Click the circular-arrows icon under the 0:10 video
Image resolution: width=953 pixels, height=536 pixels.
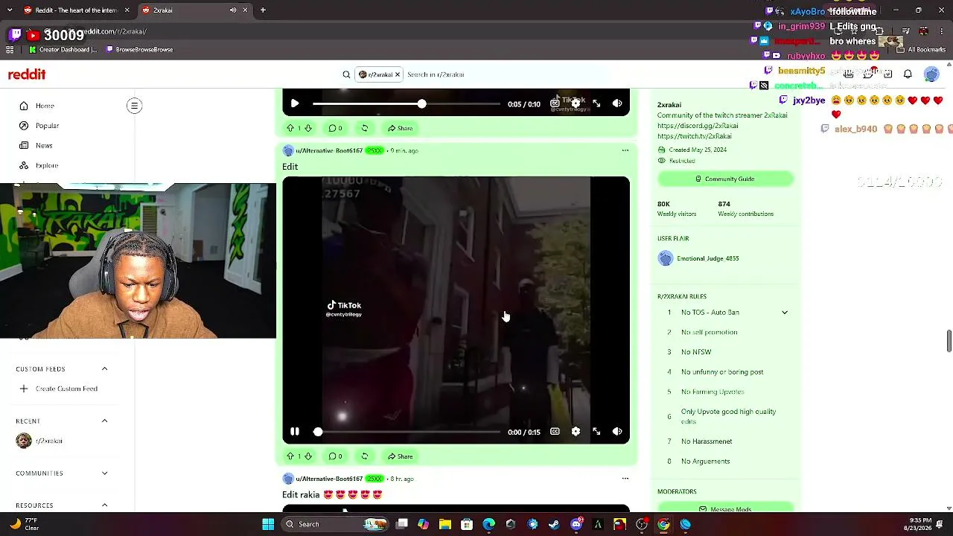(364, 128)
